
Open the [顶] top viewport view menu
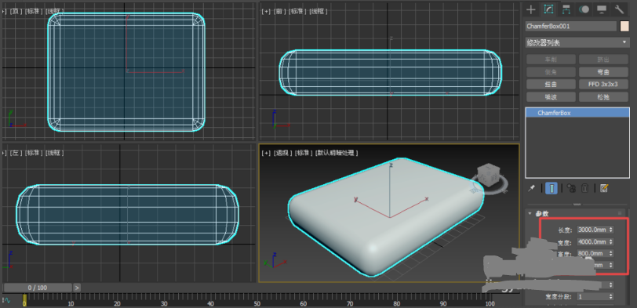pyautogui.click(x=16, y=11)
